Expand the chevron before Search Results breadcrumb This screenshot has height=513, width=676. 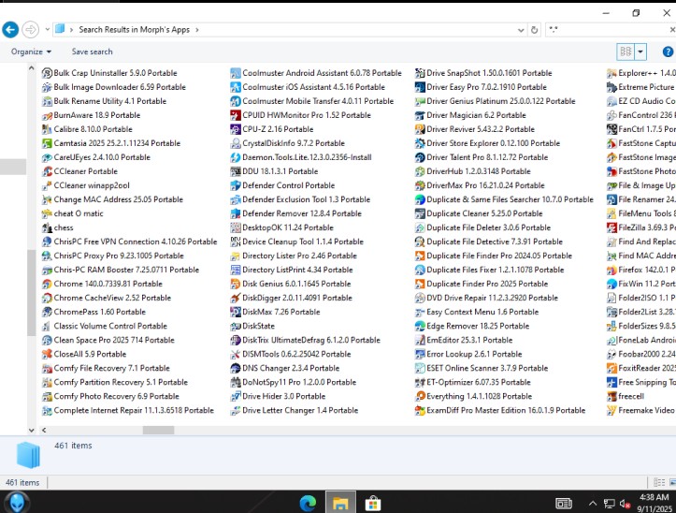(71, 30)
